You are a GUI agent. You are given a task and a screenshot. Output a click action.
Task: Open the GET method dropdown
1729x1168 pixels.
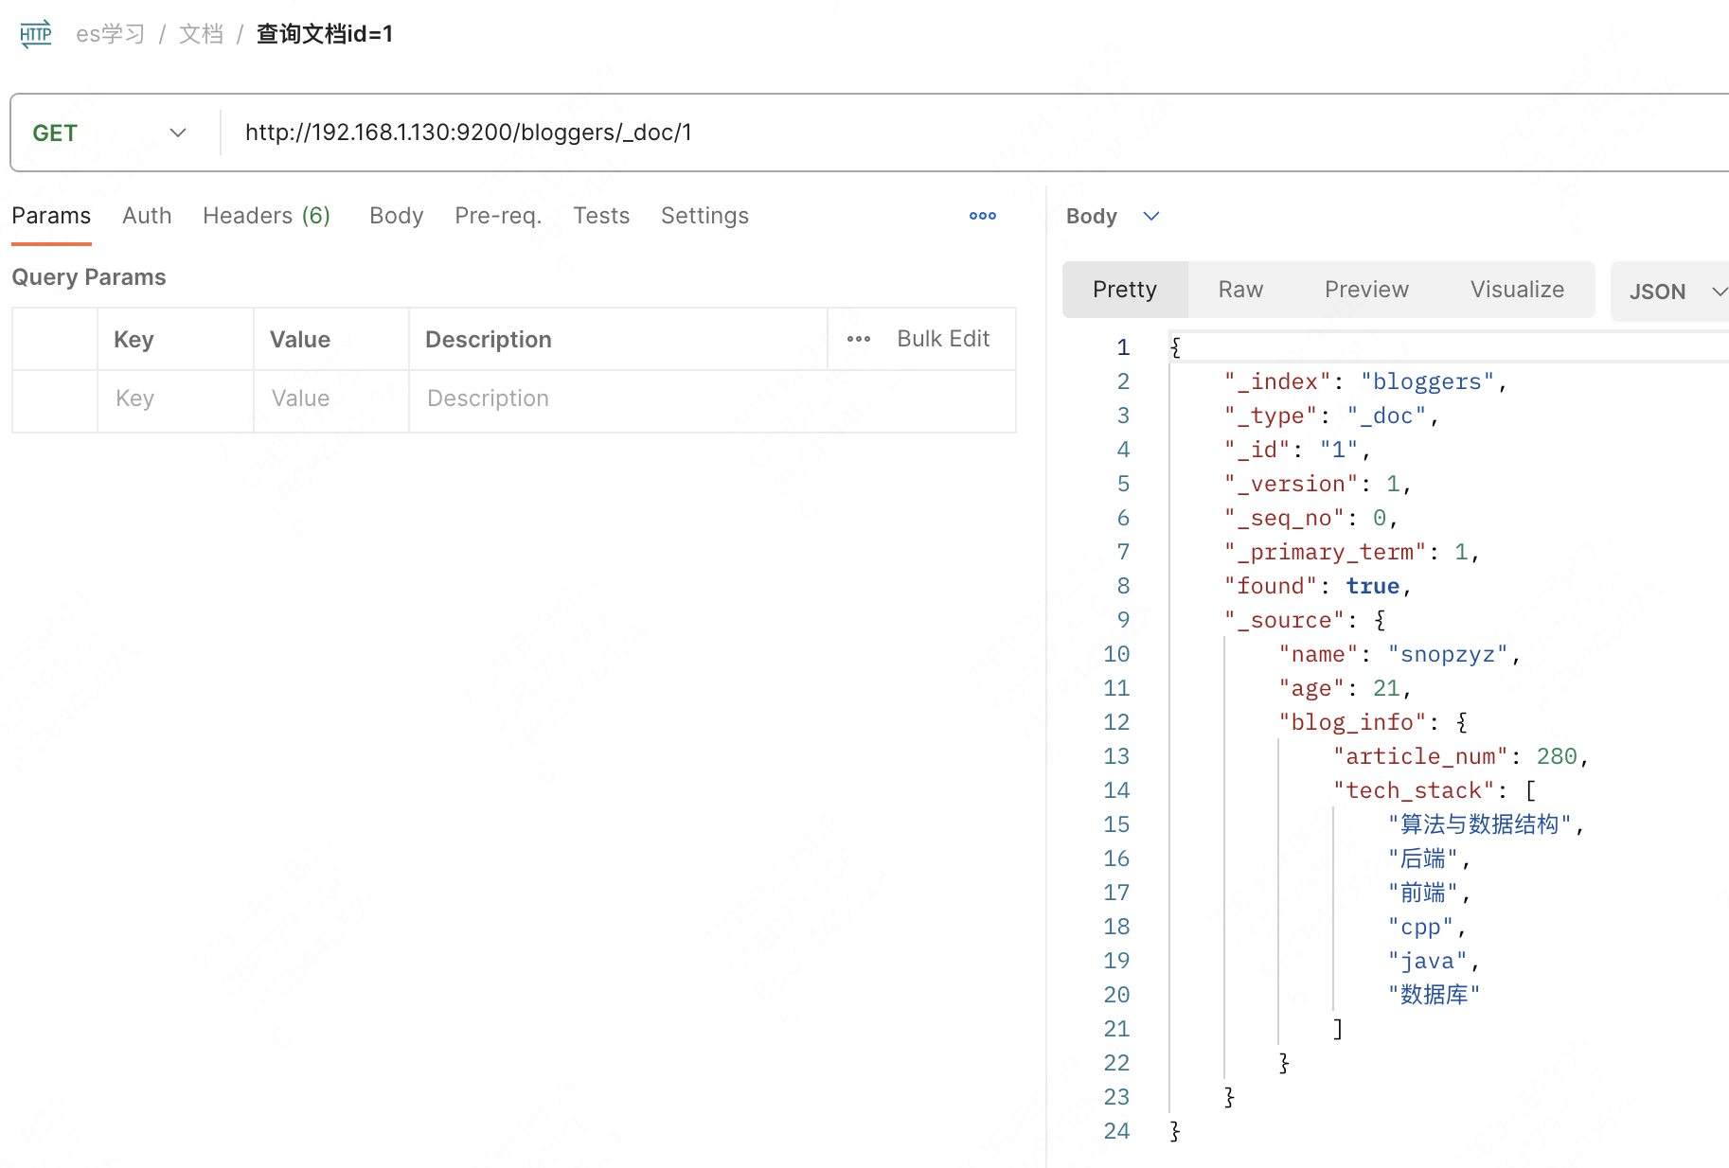tap(110, 133)
